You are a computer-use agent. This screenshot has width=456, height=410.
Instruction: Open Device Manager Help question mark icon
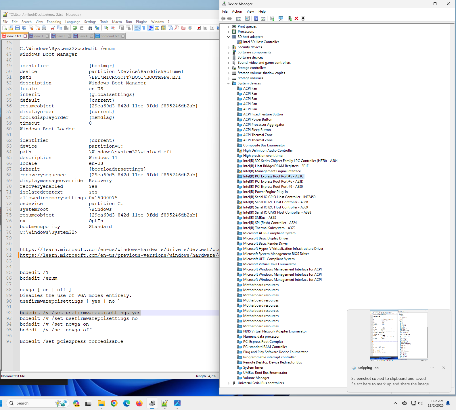coord(256,18)
